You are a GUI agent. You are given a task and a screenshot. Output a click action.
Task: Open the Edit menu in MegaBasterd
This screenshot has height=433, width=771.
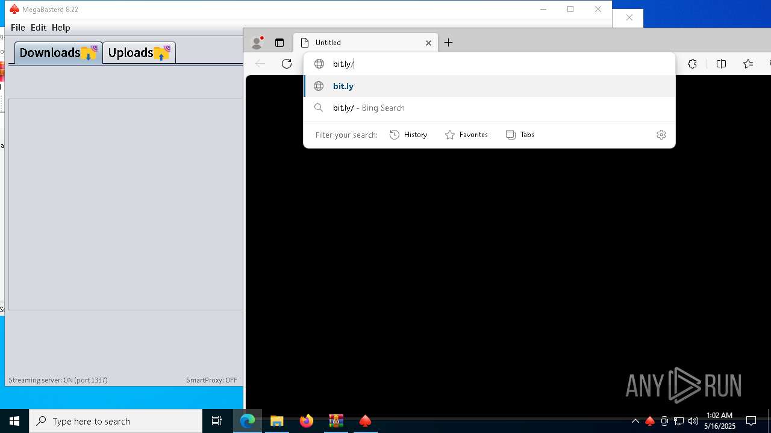[39, 28]
